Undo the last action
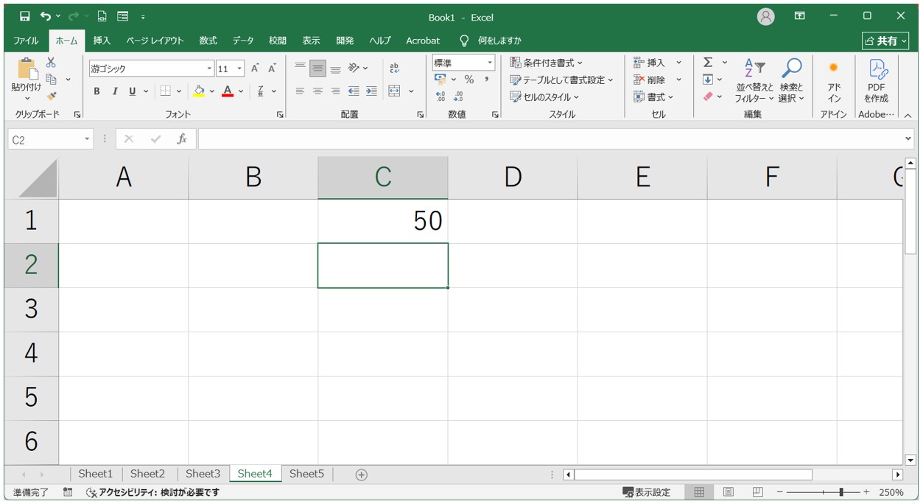 [x=46, y=16]
